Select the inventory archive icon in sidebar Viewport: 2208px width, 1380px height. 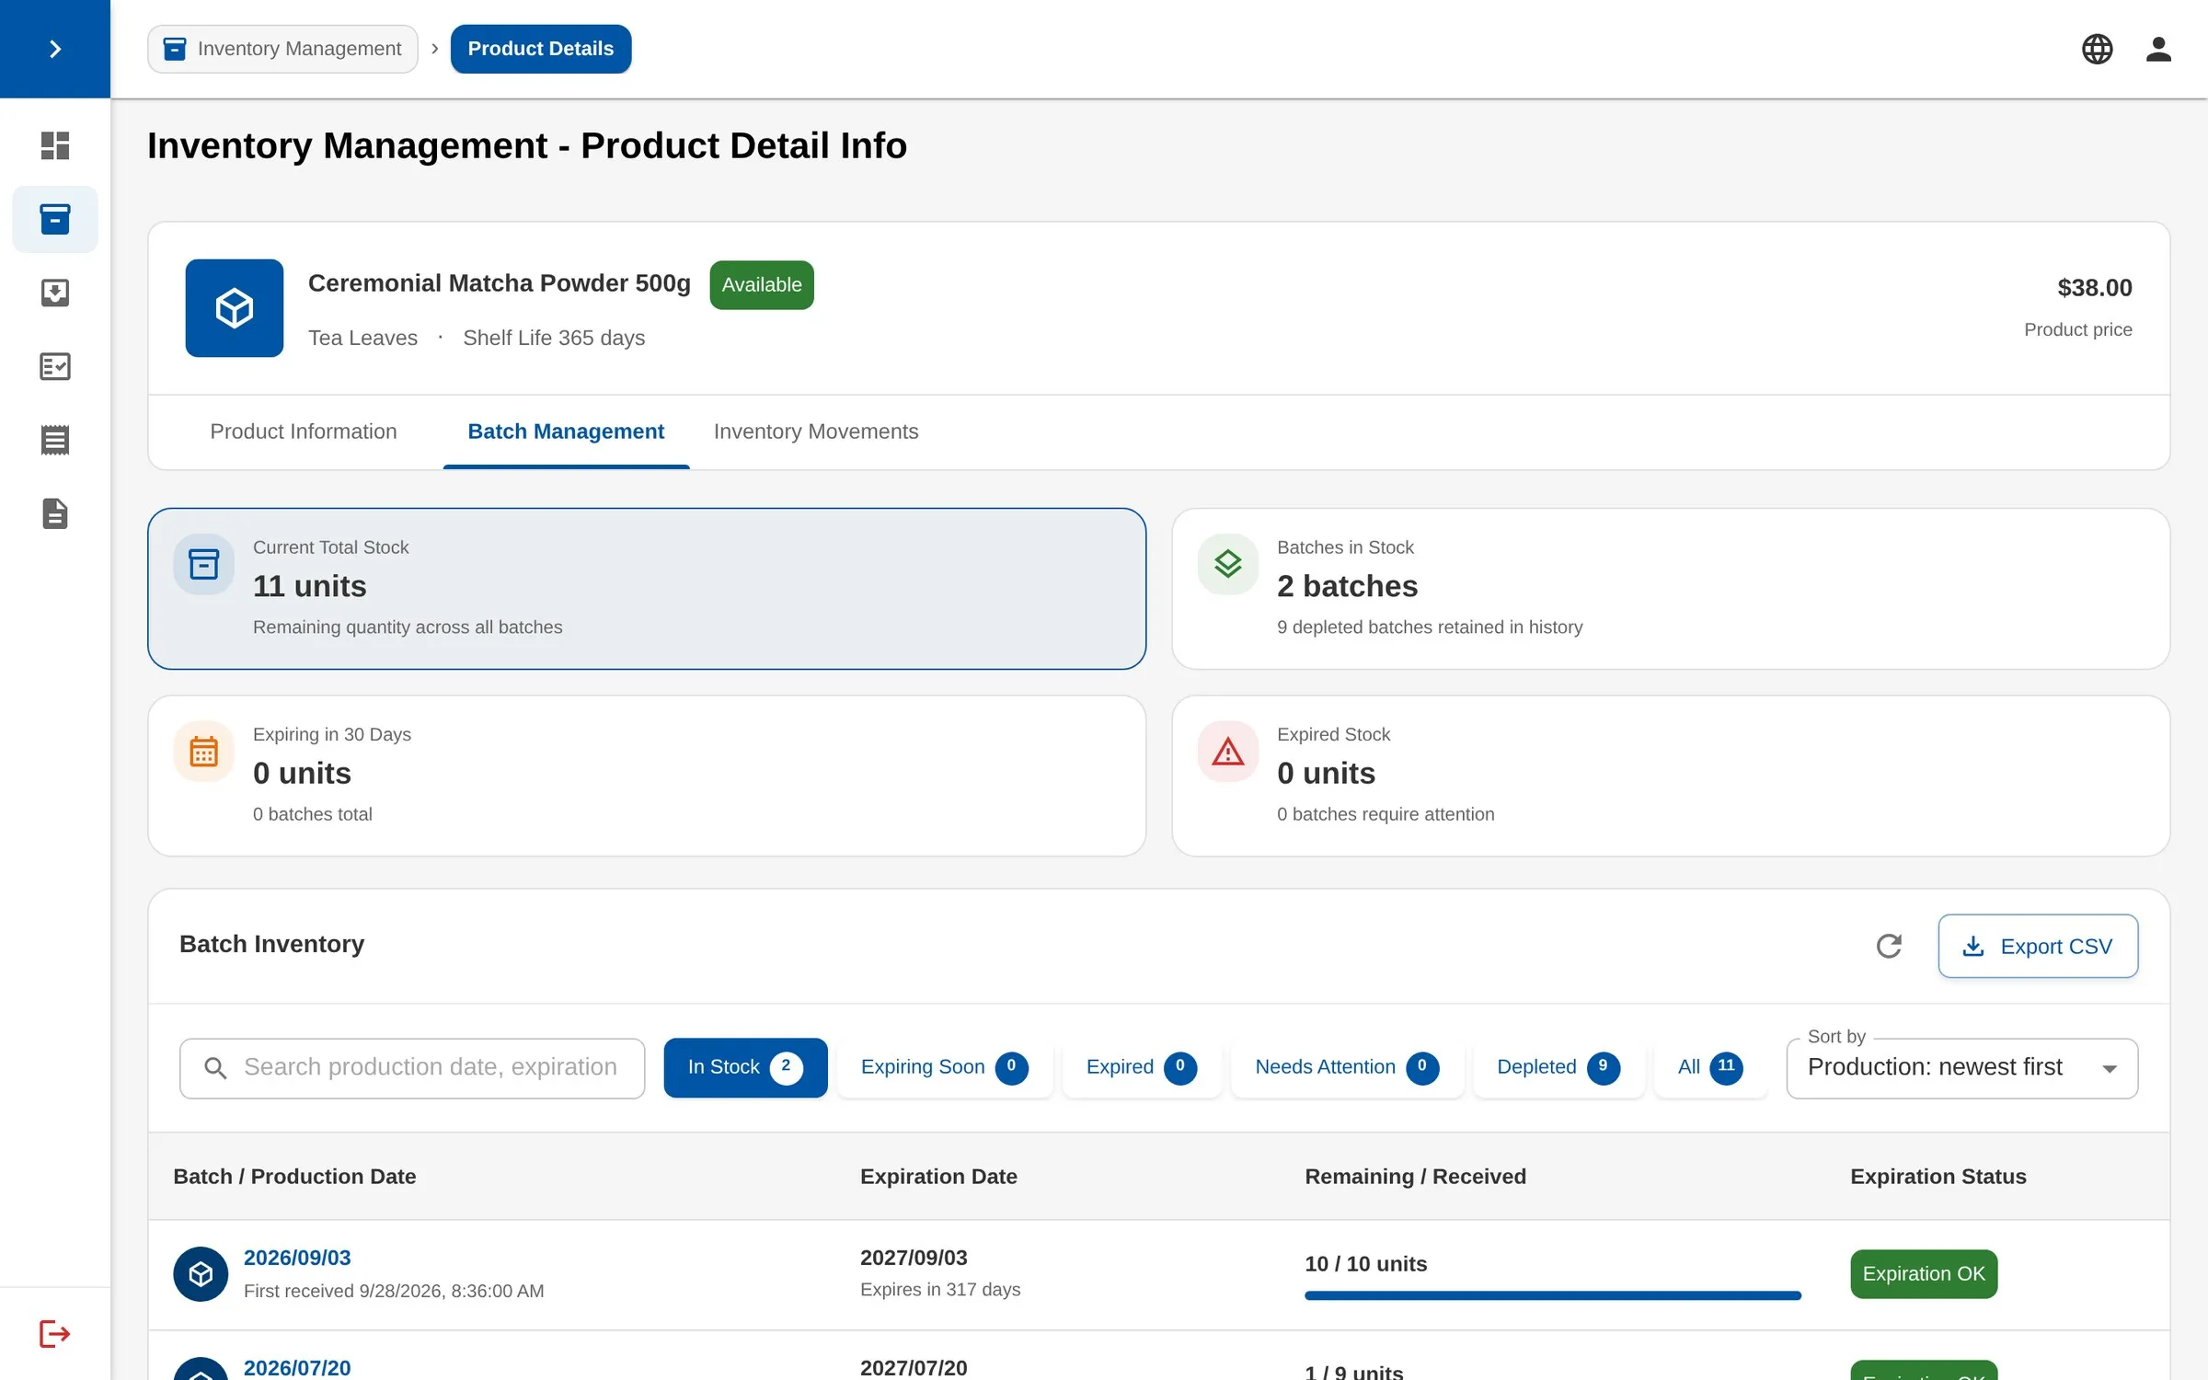click(55, 219)
